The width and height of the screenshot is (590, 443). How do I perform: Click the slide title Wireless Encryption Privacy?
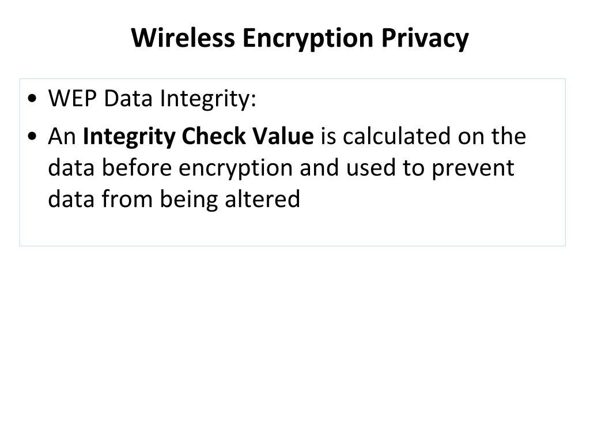pos(300,39)
